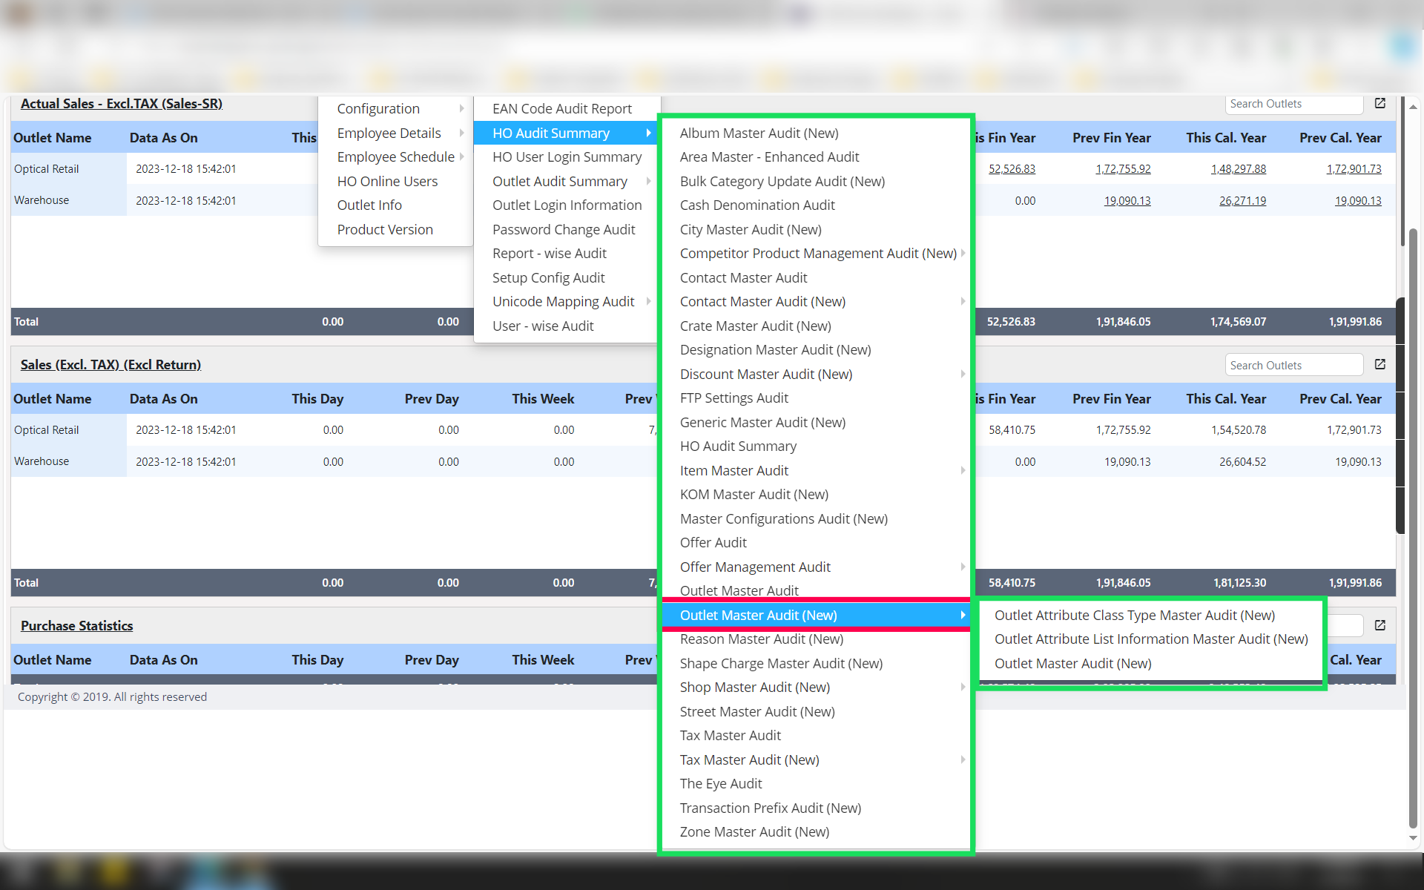Expand the Unicode Mapping Audit submenu arrow

click(x=649, y=302)
